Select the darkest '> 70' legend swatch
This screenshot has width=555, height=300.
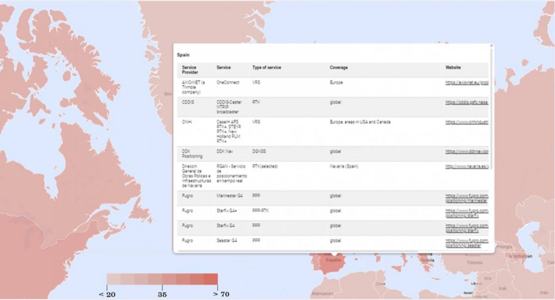(210, 279)
